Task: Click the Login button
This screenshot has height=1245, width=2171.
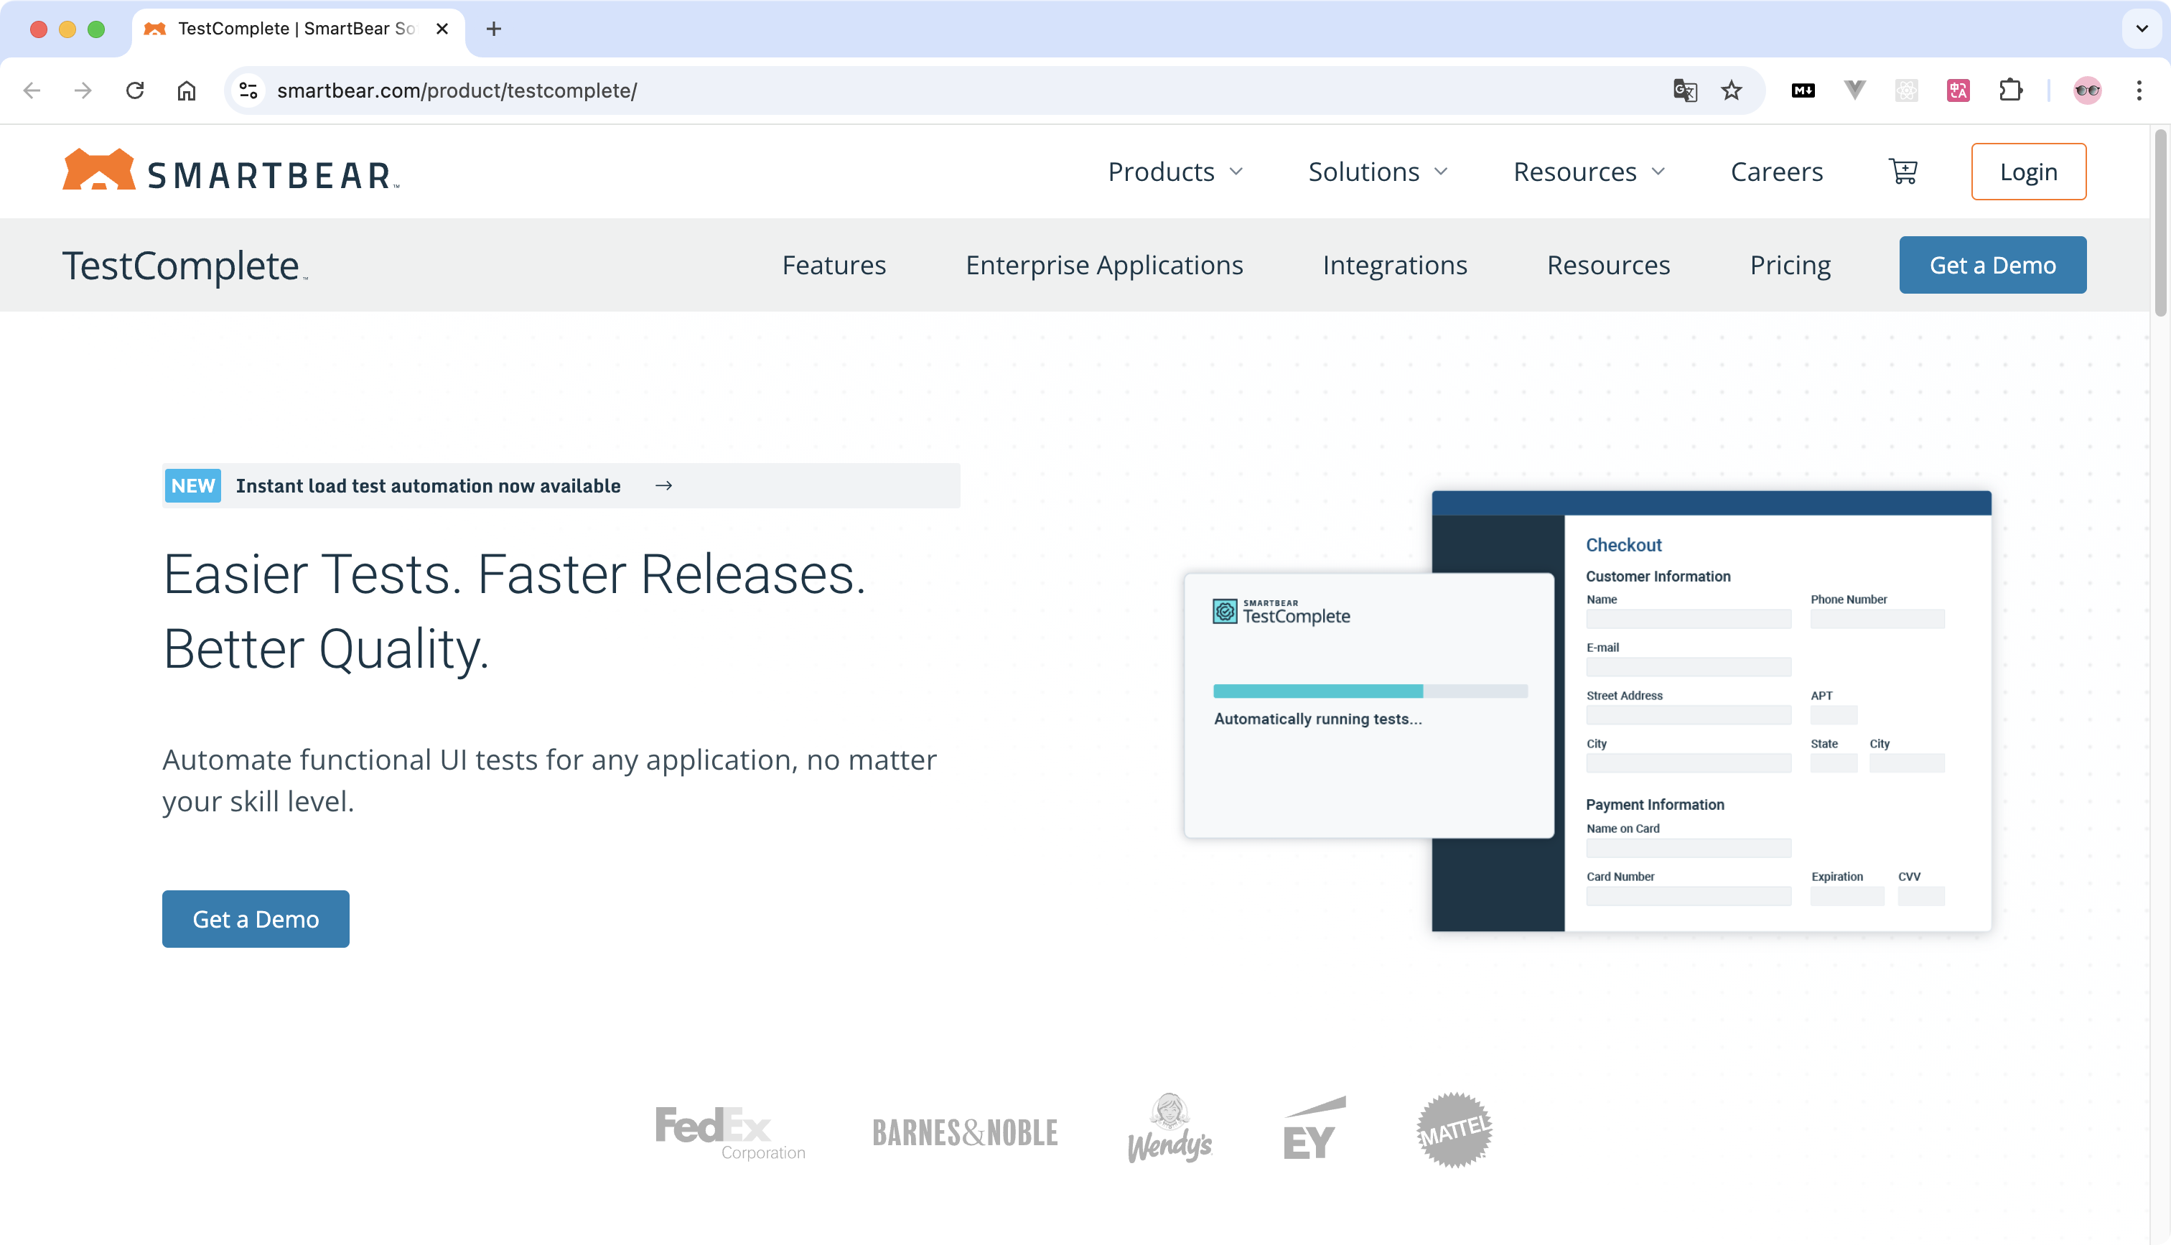Action: click(x=2027, y=172)
